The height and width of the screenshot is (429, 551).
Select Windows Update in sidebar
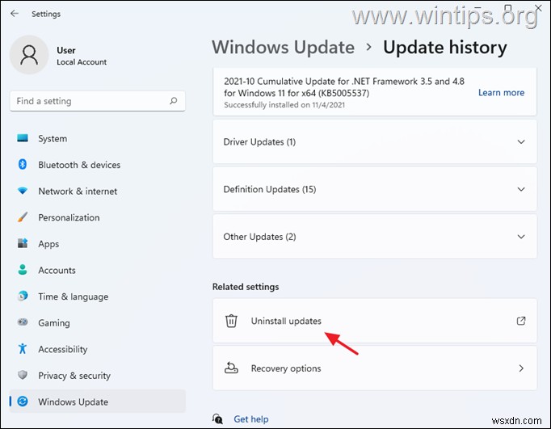click(x=97, y=402)
